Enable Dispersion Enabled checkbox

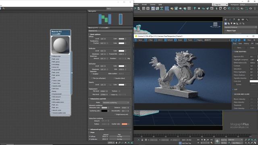click(x=92, y=74)
